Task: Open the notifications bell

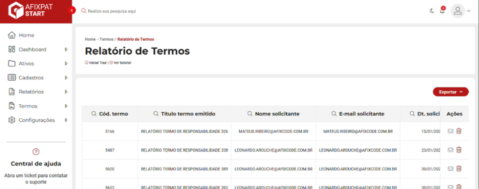Action: pyautogui.click(x=442, y=11)
